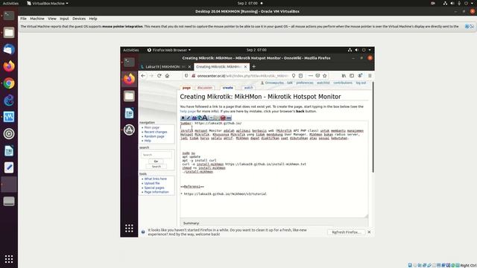Click the wiki Go button
Viewport: 477px width, 268px height.
pos(156,162)
